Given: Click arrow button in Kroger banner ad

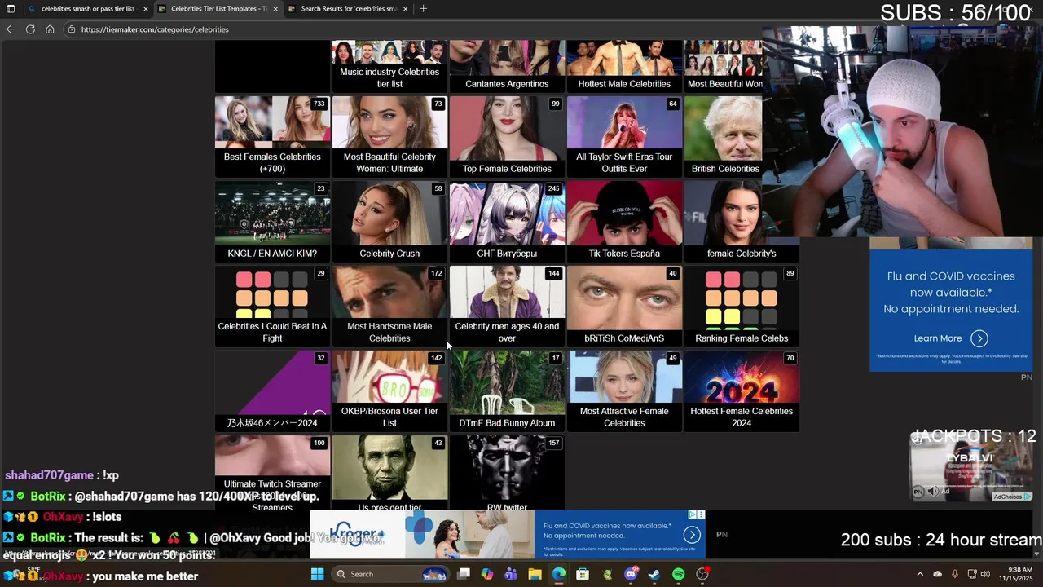Looking at the screenshot, I should [x=692, y=535].
